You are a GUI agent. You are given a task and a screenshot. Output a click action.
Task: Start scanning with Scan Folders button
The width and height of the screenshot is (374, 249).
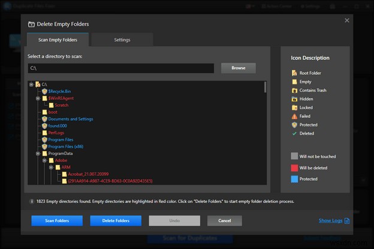pos(57,221)
